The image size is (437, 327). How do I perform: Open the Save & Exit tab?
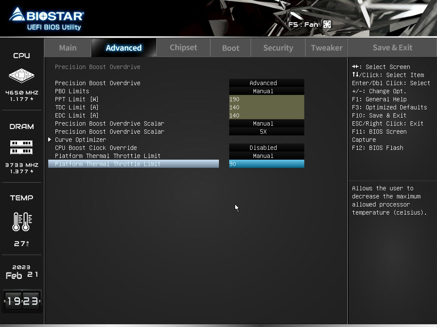tap(393, 48)
